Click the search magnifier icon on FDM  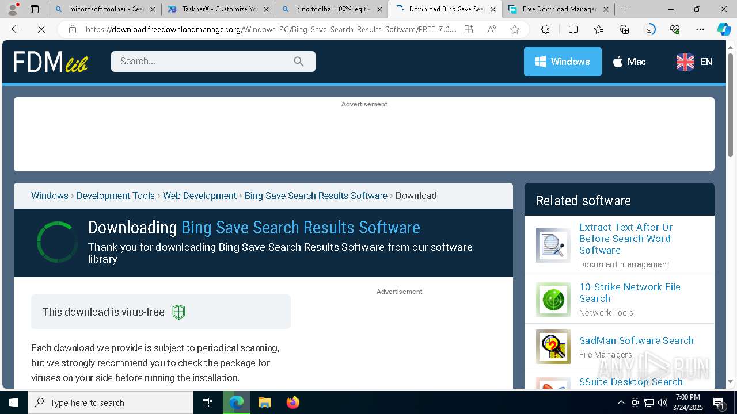coord(298,62)
